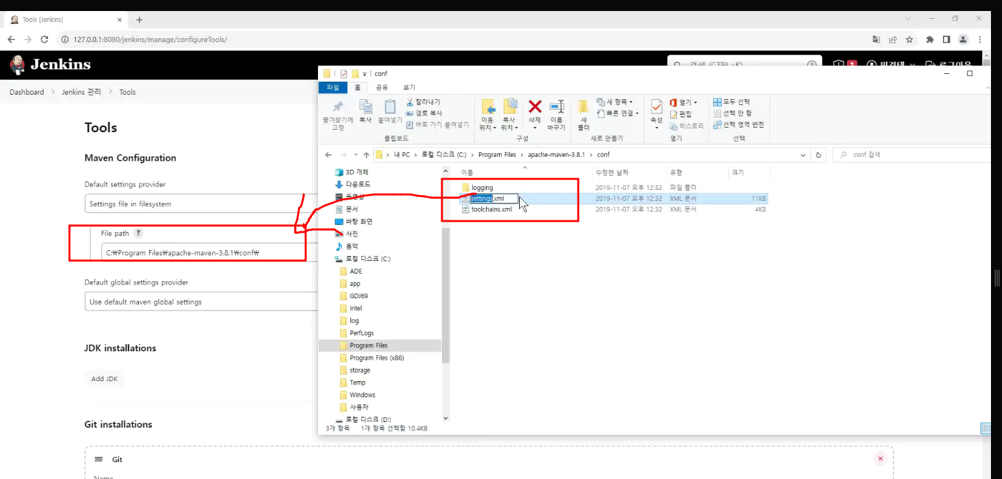Bookmark this page with the Chrome star icon
Image resolution: width=1002 pixels, height=479 pixels.
click(x=910, y=40)
